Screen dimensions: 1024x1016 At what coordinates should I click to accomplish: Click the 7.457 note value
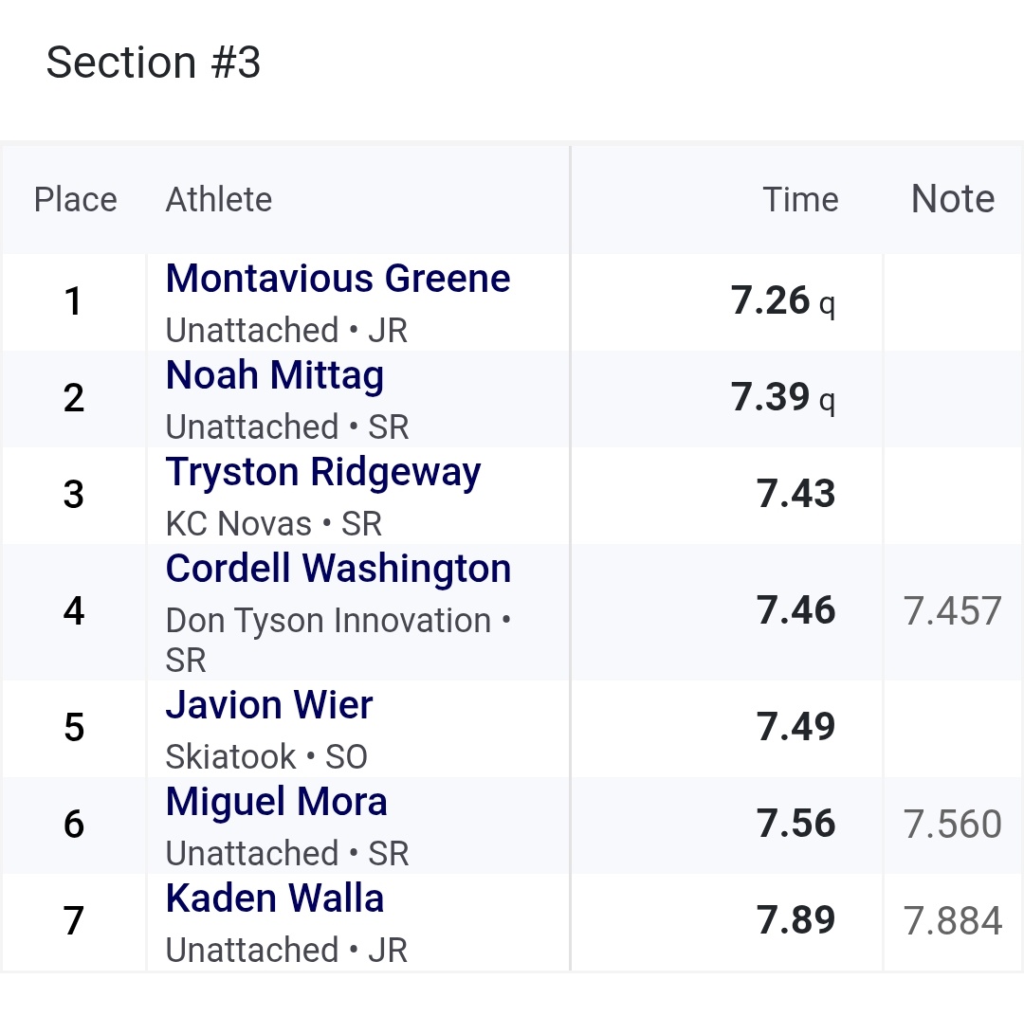tap(952, 611)
